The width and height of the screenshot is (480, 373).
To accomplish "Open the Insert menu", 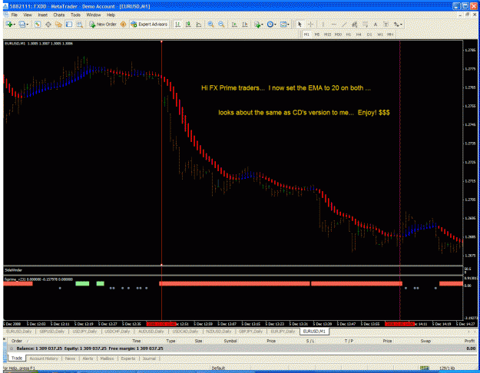I will (42, 15).
